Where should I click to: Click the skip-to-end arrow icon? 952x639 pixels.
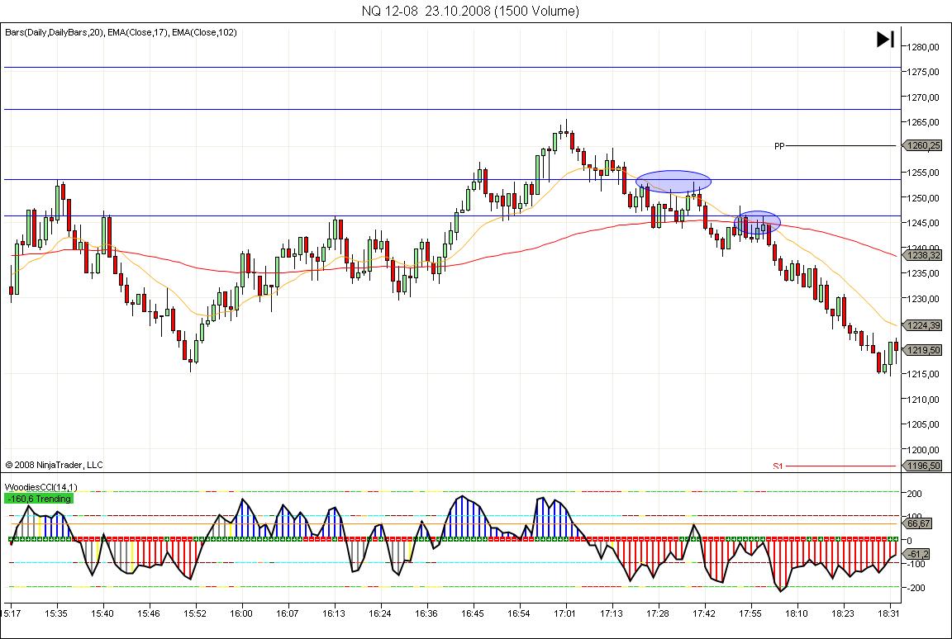coord(884,39)
